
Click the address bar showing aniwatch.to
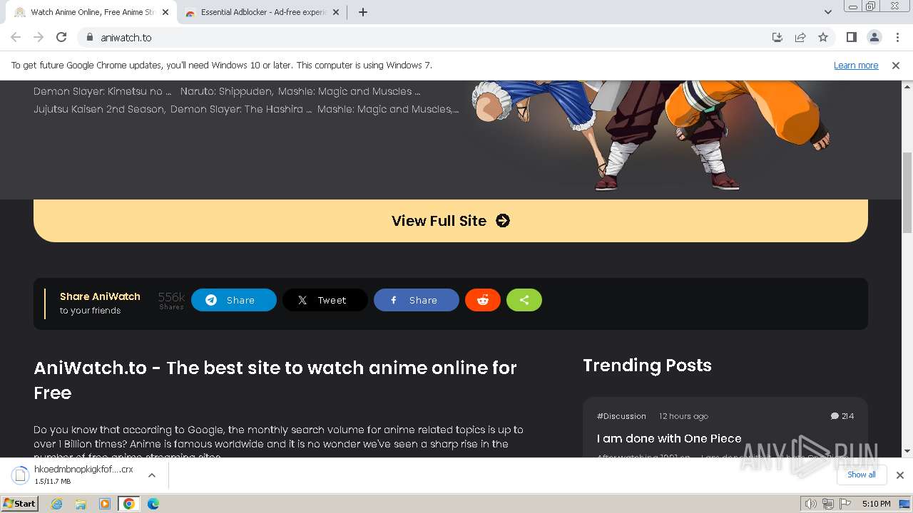click(421, 37)
